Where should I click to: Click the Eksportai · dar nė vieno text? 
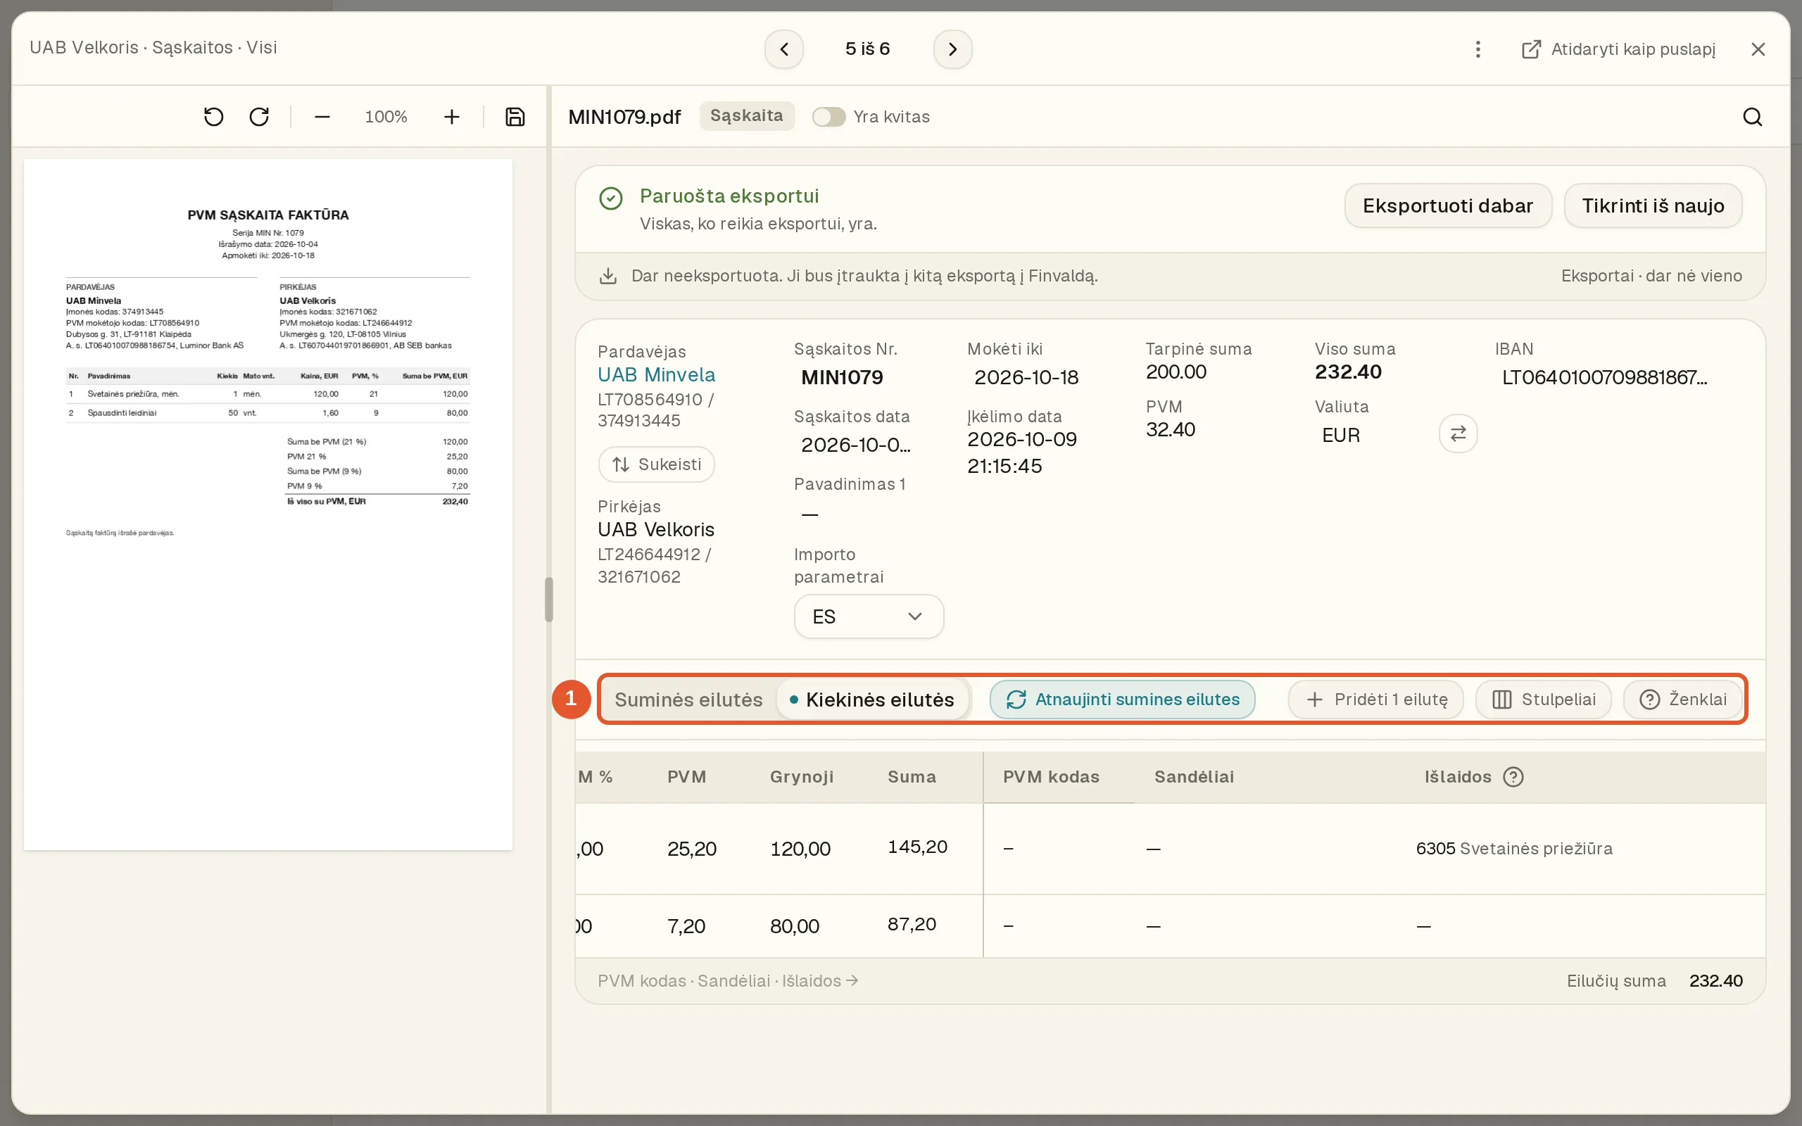(1651, 276)
